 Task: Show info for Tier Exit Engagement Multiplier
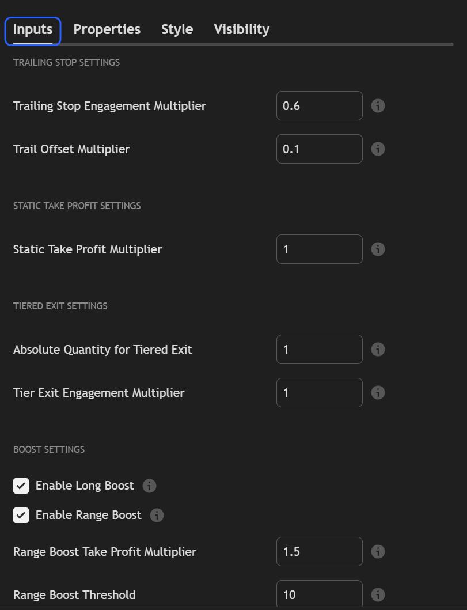click(378, 393)
